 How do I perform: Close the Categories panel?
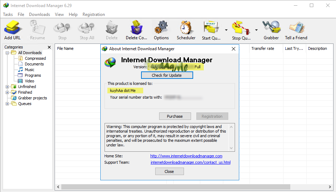click(x=49, y=47)
